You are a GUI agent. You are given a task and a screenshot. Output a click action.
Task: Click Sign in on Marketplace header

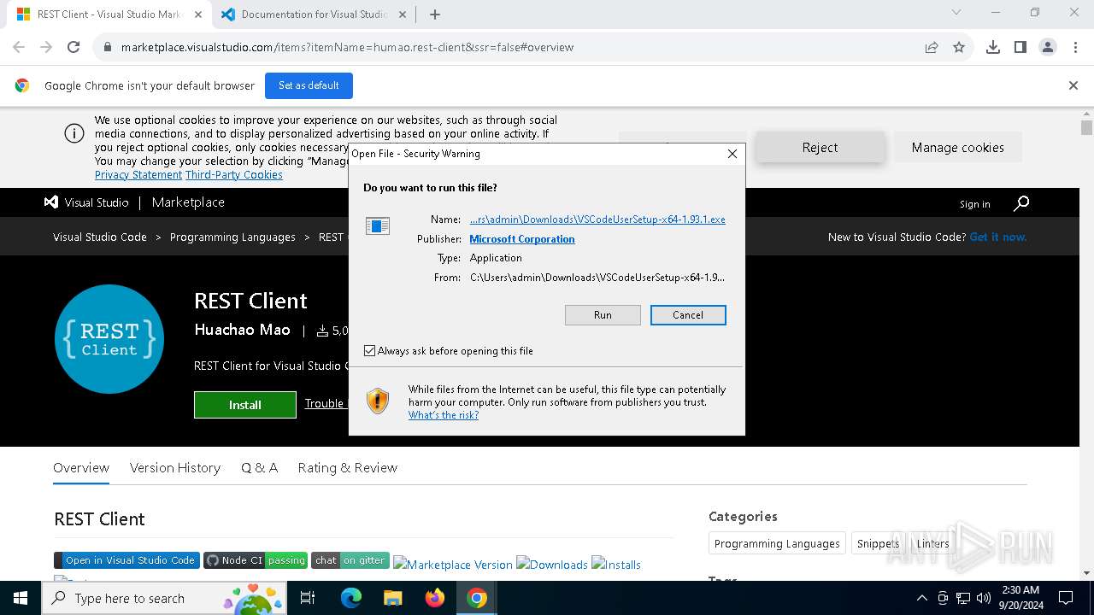click(974, 204)
